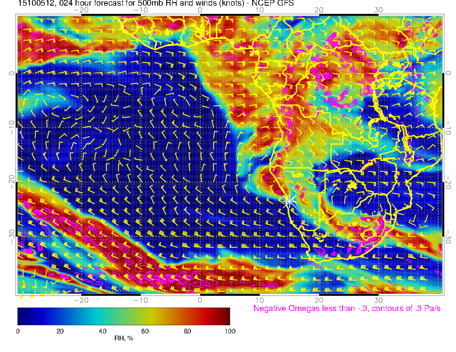Click the colorbar tick label 100

(x=230, y=331)
